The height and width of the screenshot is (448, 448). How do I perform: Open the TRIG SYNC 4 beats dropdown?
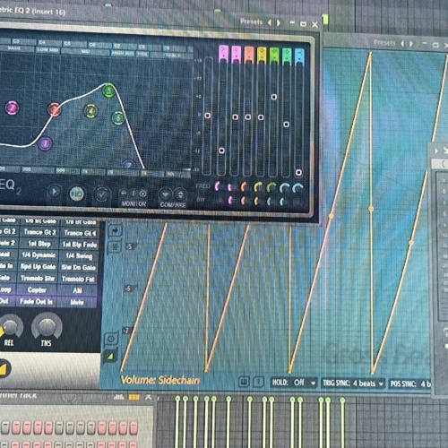[353, 383]
